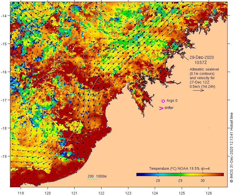Image resolution: width=235 pixels, height=195 pixels.
Task: Click the cyan 200m isobath legend line
Action: 93,179
